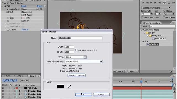This screenshot has width=177, height=99.
Task: Open the Units dropdown
Action: [x=76, y=57]
